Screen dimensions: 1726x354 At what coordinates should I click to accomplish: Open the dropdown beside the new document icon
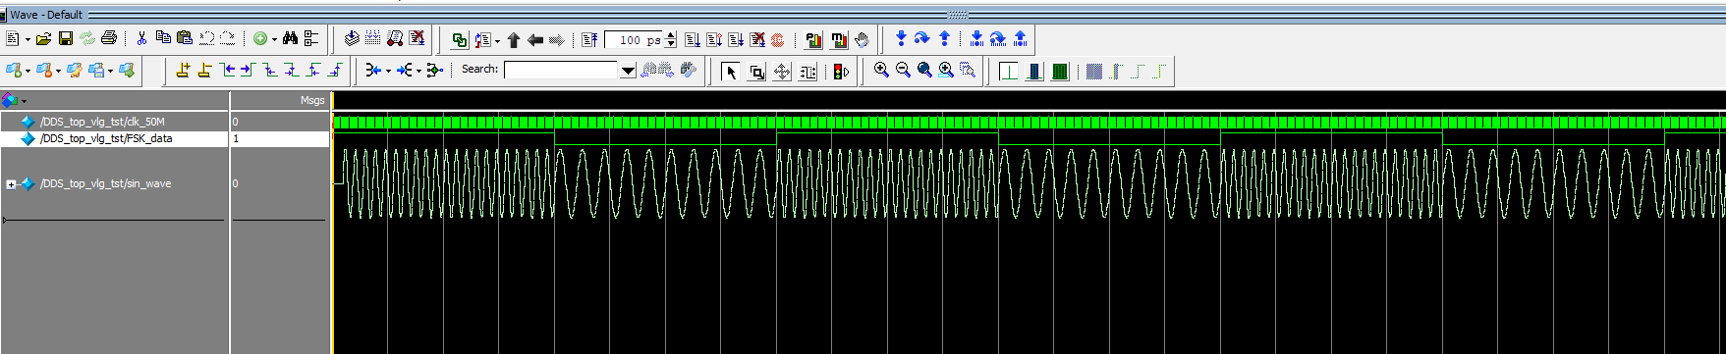point(28,40)
